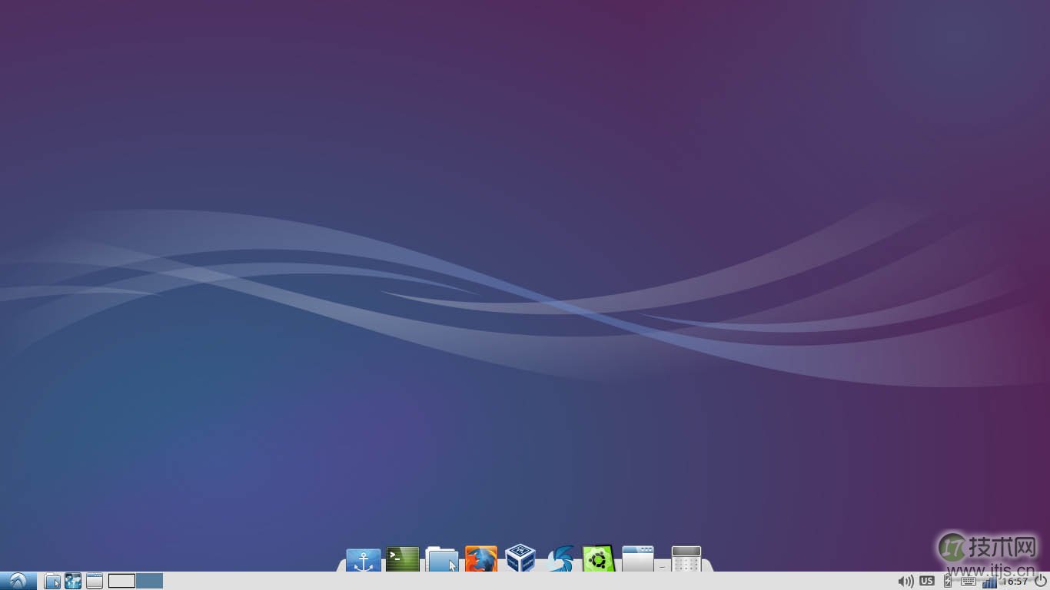Click the battery indicator in the system tray
1050x590 pixels.
947,581
